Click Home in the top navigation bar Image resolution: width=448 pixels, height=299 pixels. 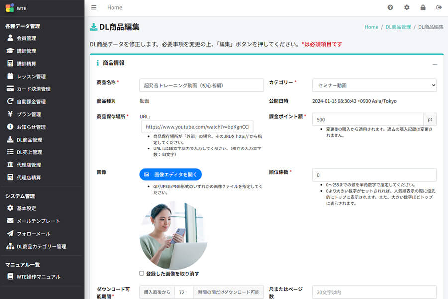point(114,7)
